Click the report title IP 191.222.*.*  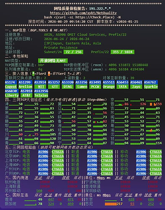point(100,8)
